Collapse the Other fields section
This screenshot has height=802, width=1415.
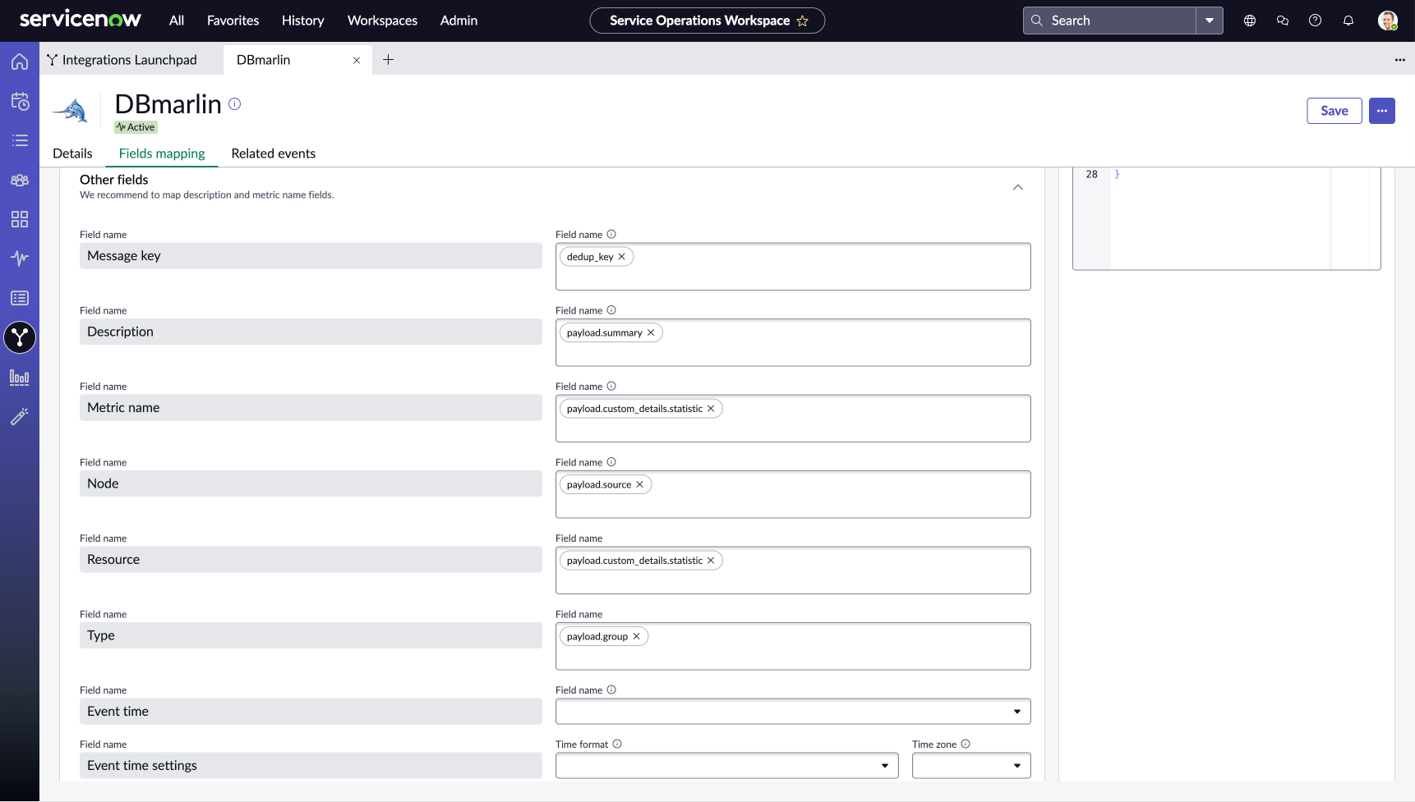coord(1018,187)
